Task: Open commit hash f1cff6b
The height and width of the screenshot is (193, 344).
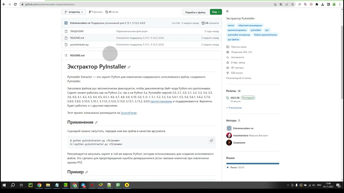Action: pos(176,23)
